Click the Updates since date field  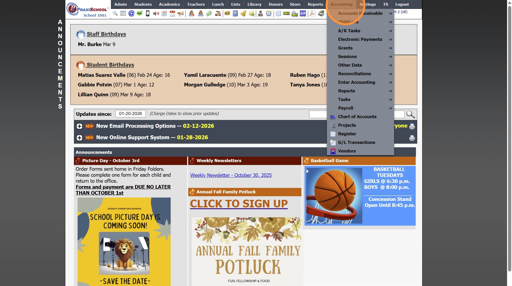130,114
